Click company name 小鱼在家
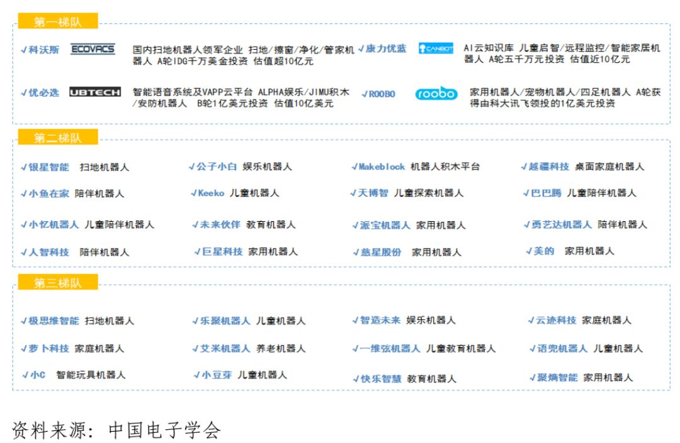 point(49,193)
